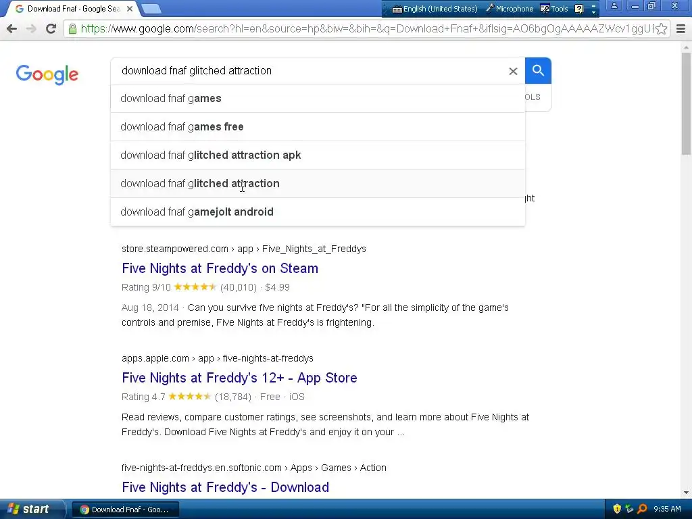Open 'Five Nights at Freddy's - Download' result

click(226, 487)
